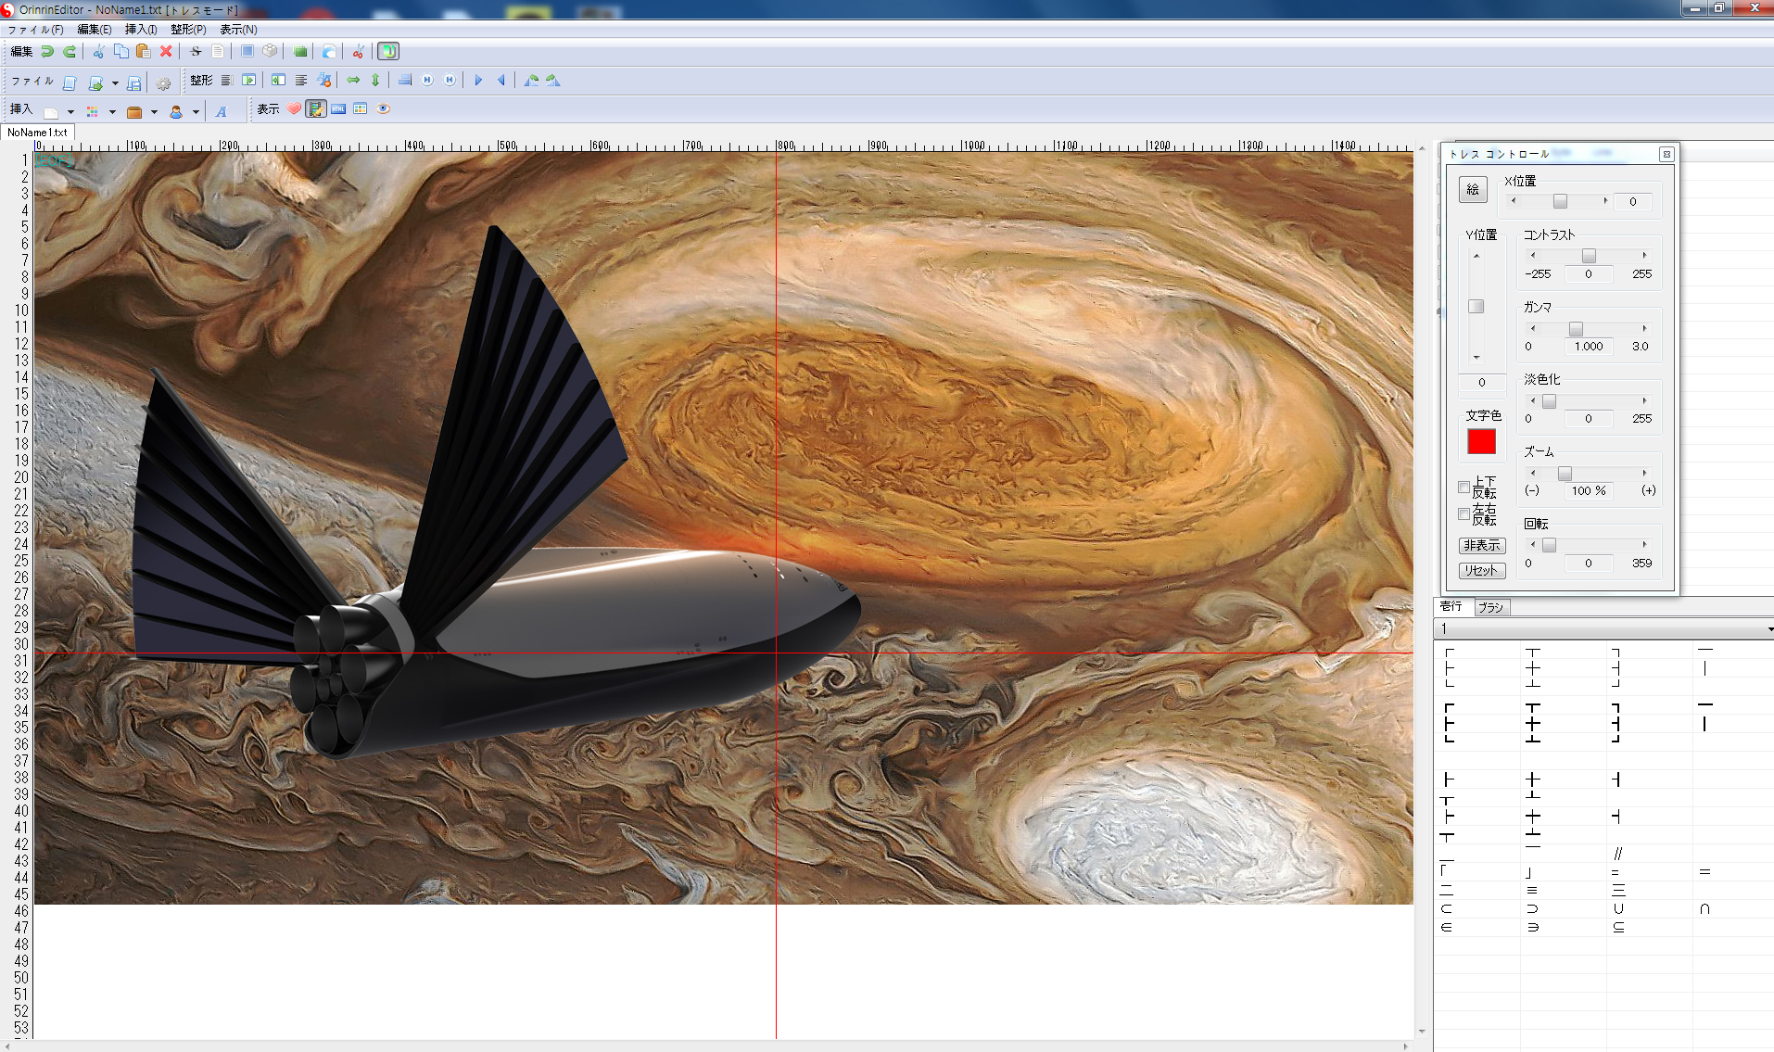Click the green undo arrow icon
The image size is (1774, 1052).
click(47, 52)
